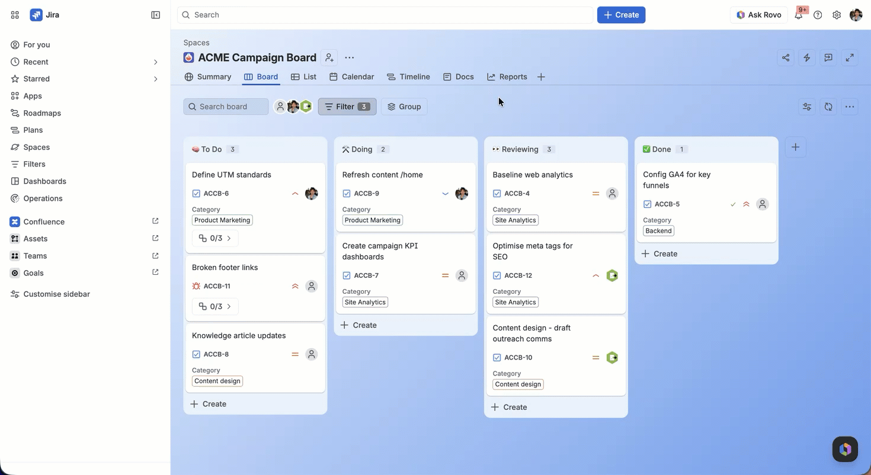This screenshot has width=871, height=475.
Task: Open the Rovo chat floating icon
Action: 845,449
